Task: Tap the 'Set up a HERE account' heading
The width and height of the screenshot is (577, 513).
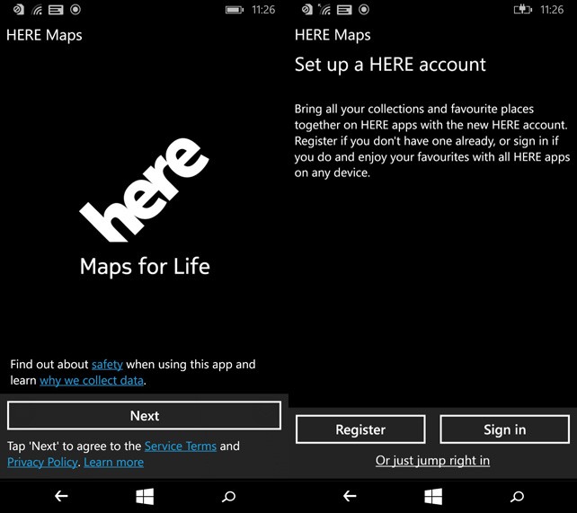Action: [x=390, y=66]
